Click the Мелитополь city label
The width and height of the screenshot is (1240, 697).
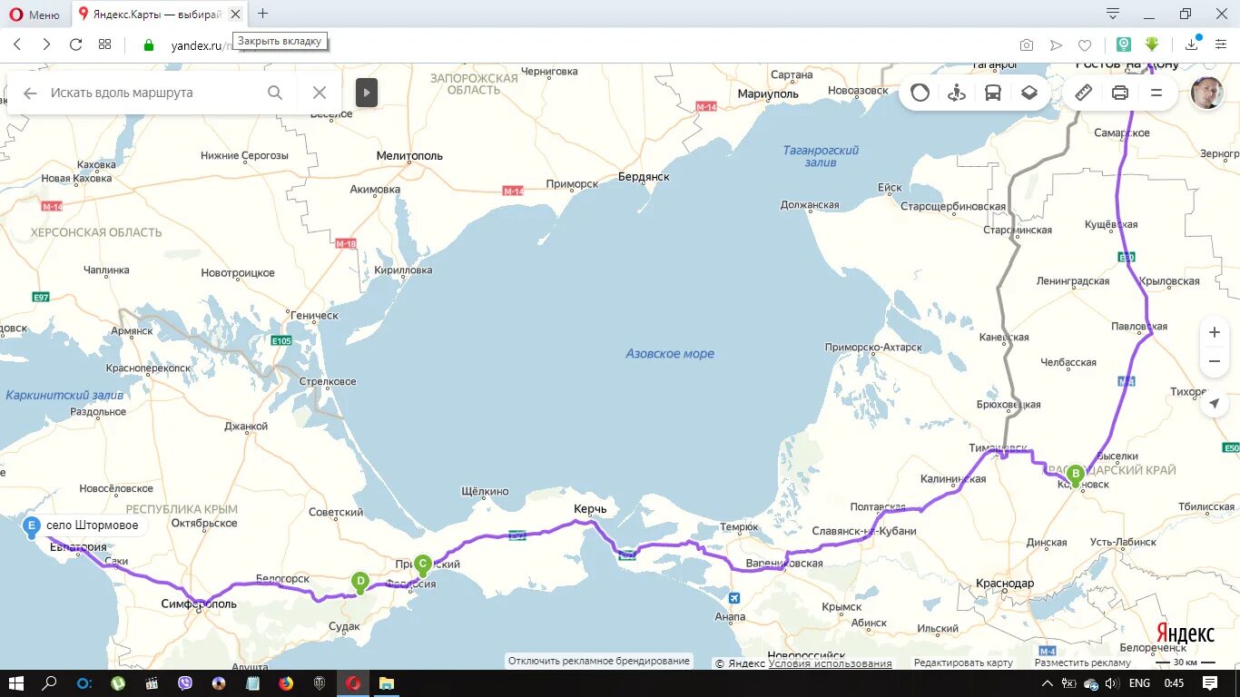409,155
